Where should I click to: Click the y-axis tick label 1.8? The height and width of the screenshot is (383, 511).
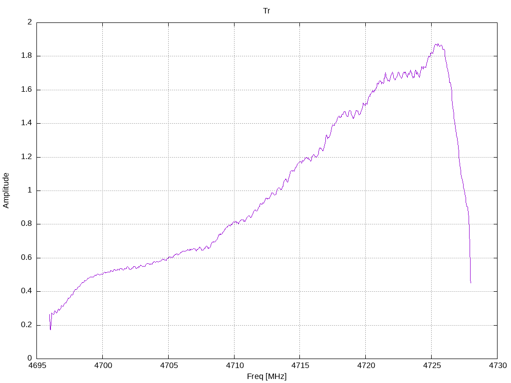click(26, 56)
